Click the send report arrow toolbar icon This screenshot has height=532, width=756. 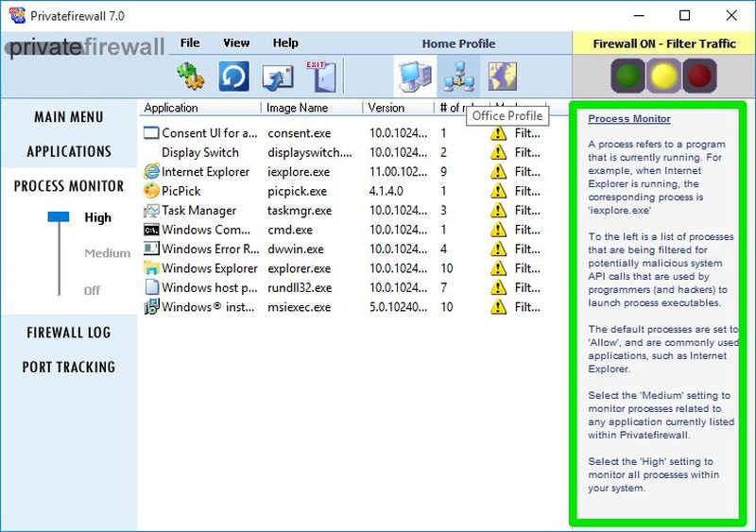(277, 77)
